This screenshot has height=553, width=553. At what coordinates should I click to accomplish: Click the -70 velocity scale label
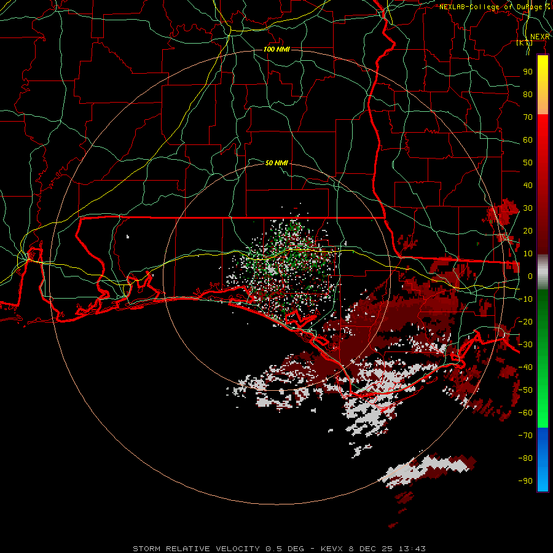point(525,436)
